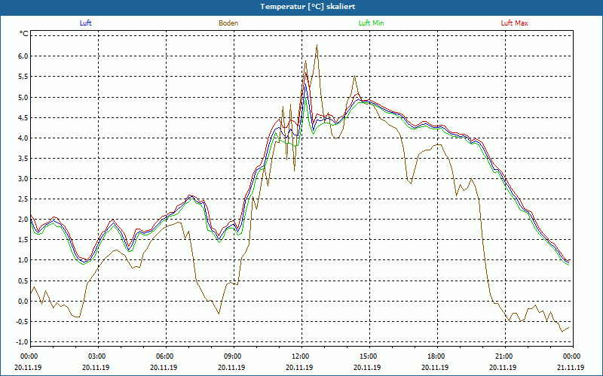
Task: Click the blue Luft legend label
Action: [x=85, y=23]
